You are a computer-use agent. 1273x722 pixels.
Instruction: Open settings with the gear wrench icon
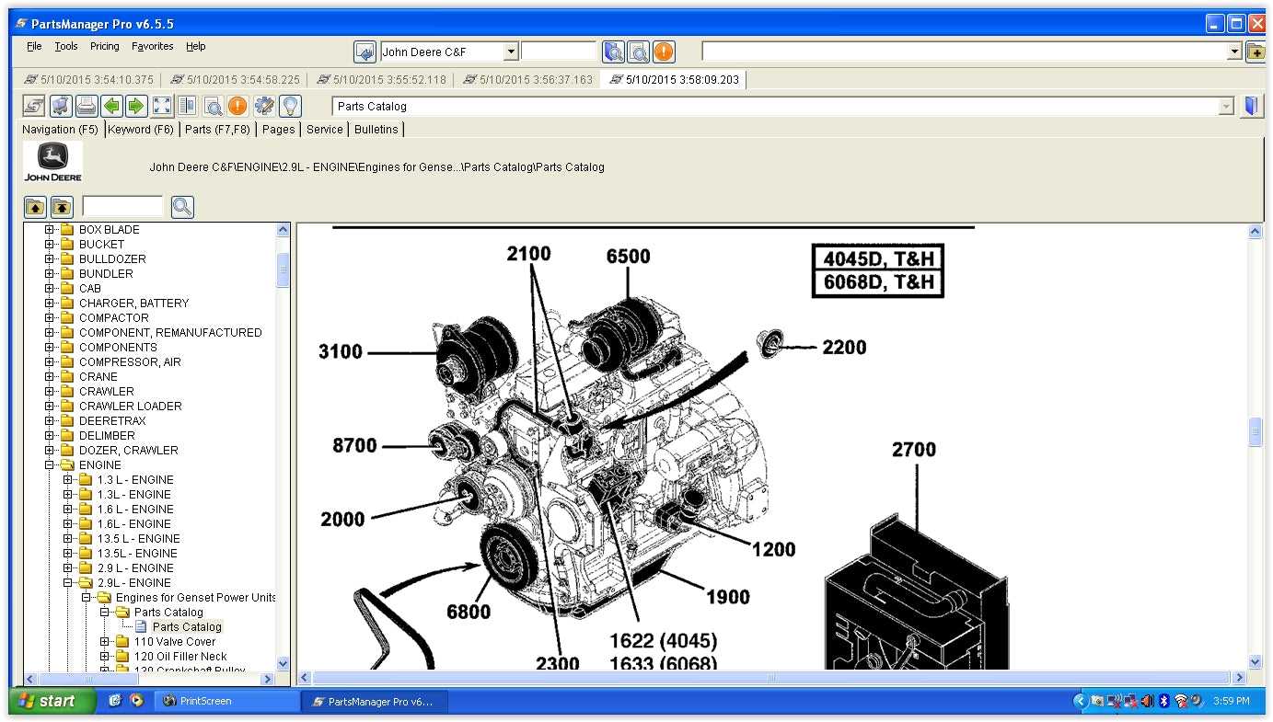[x=264, y=106]
